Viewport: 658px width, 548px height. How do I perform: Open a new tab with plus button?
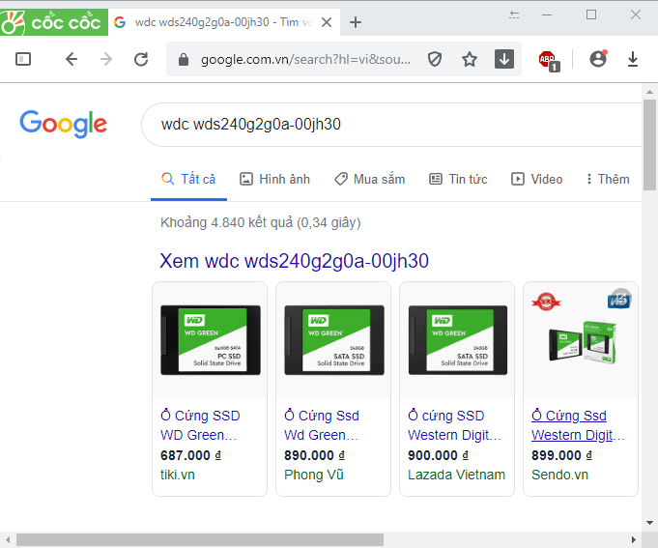click(x=356, y=22)
